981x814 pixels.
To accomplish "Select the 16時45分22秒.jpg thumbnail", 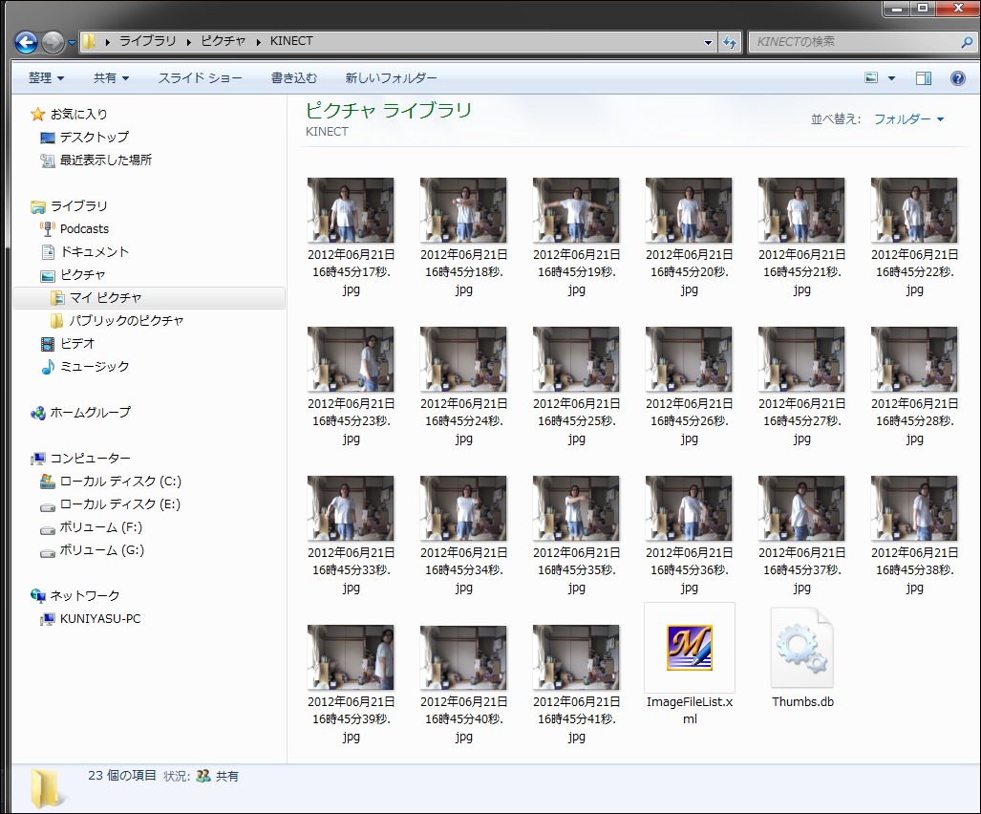I will pos(913,210).
